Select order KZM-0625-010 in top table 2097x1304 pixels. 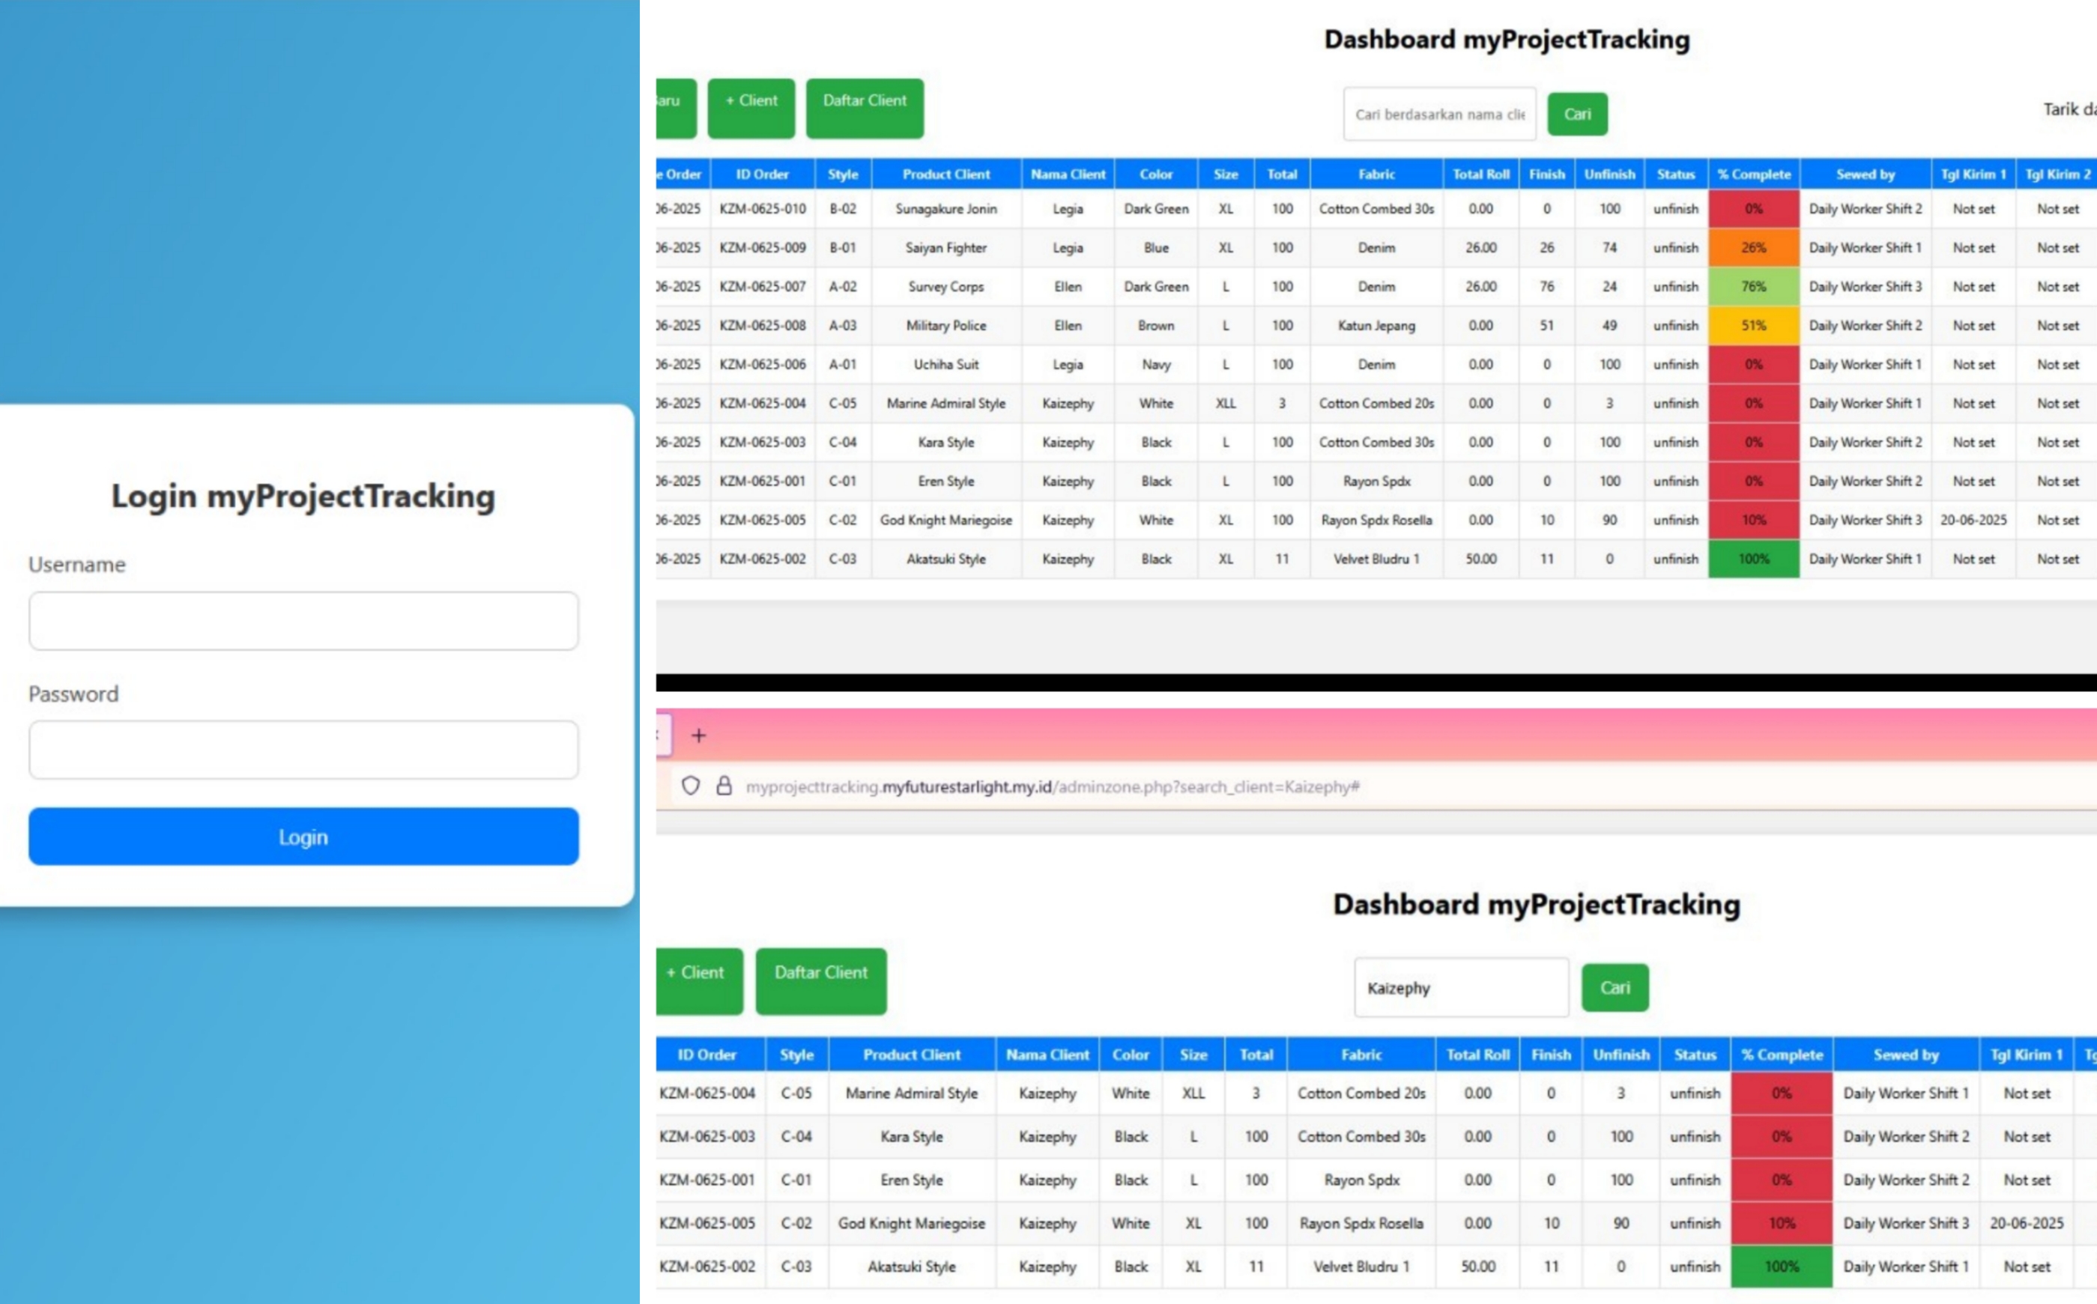pos(763,209)
